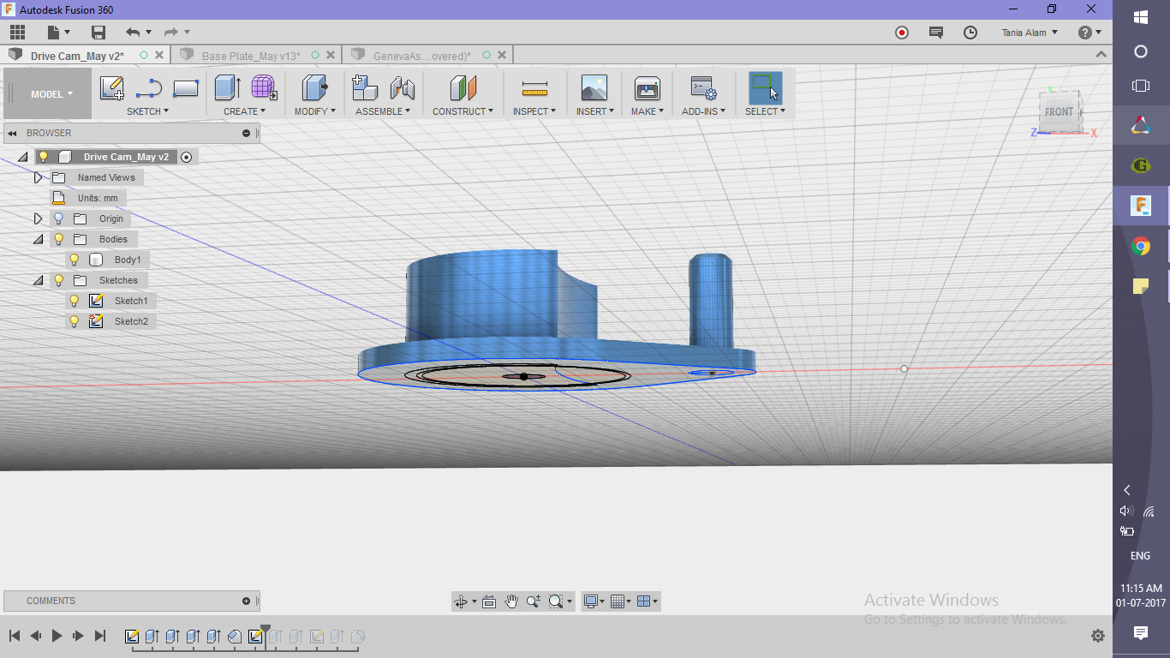This screenshot has width=1170, height=658.
Task: Expand the Origin folder
Action: (38, 218)
